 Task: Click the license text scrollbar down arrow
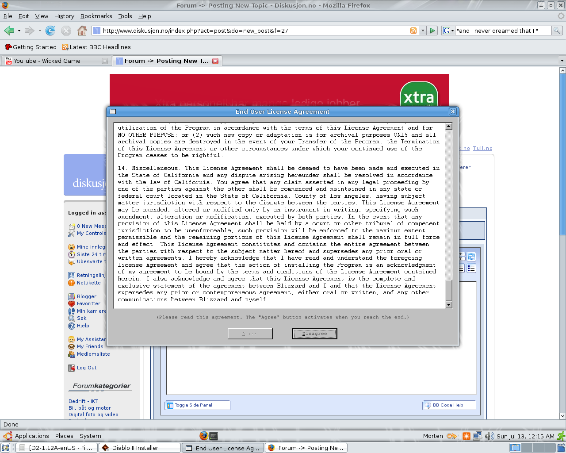[x=449, y=304]
